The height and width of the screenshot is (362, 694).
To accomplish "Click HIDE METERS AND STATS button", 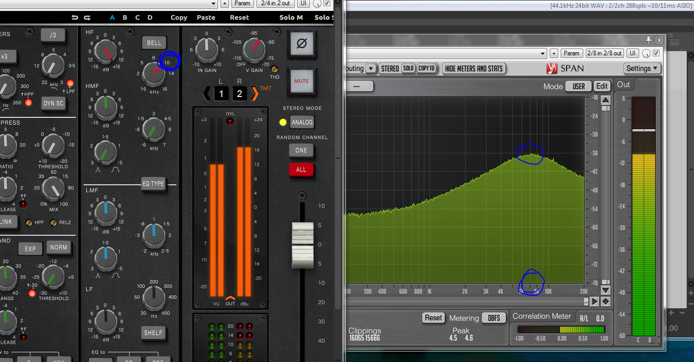I will (473, 68).
